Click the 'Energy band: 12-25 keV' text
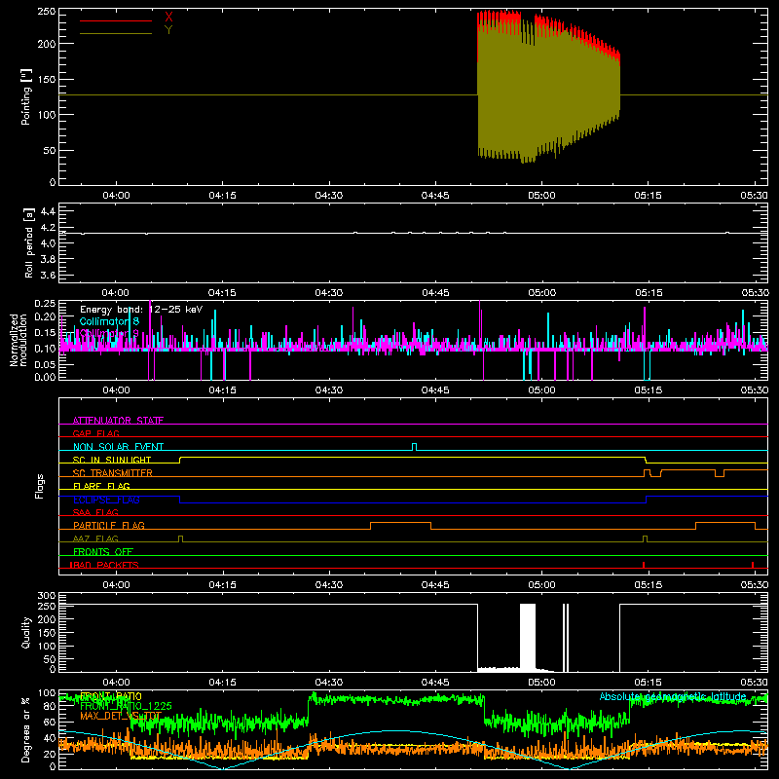This screenshot has width=779, height=779. tap(141, 310)
